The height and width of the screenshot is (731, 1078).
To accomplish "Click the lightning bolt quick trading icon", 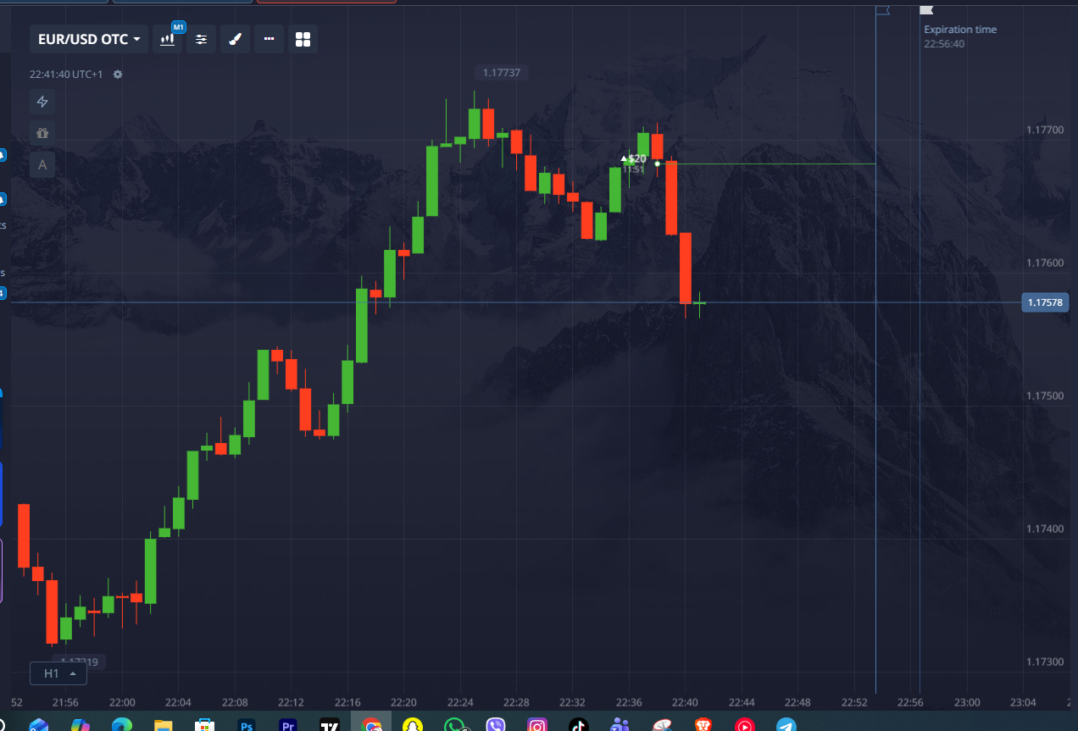I will click(42, 102).
